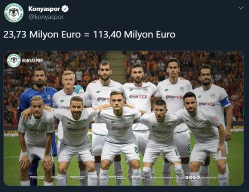Click the captain's blue armband in photo
Viewport: 249px width, 192px height.
(x=225, y=102)
